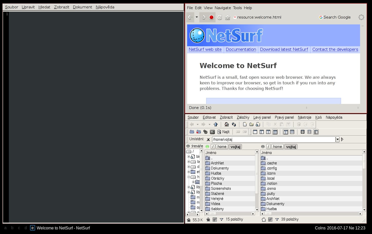Follow the Documentation link
Image resolution: width=372 pixels, height=234 pixels.
pyautogui.click(x=241, y=50)
